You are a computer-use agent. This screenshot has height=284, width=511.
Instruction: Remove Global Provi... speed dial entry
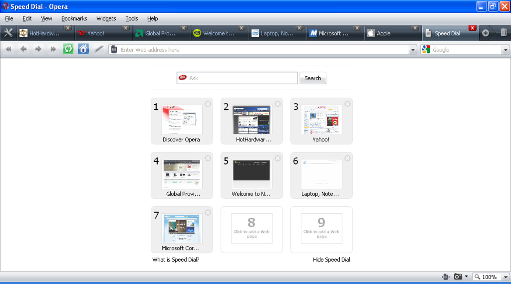pyautogui.click(x=208, y=158)
